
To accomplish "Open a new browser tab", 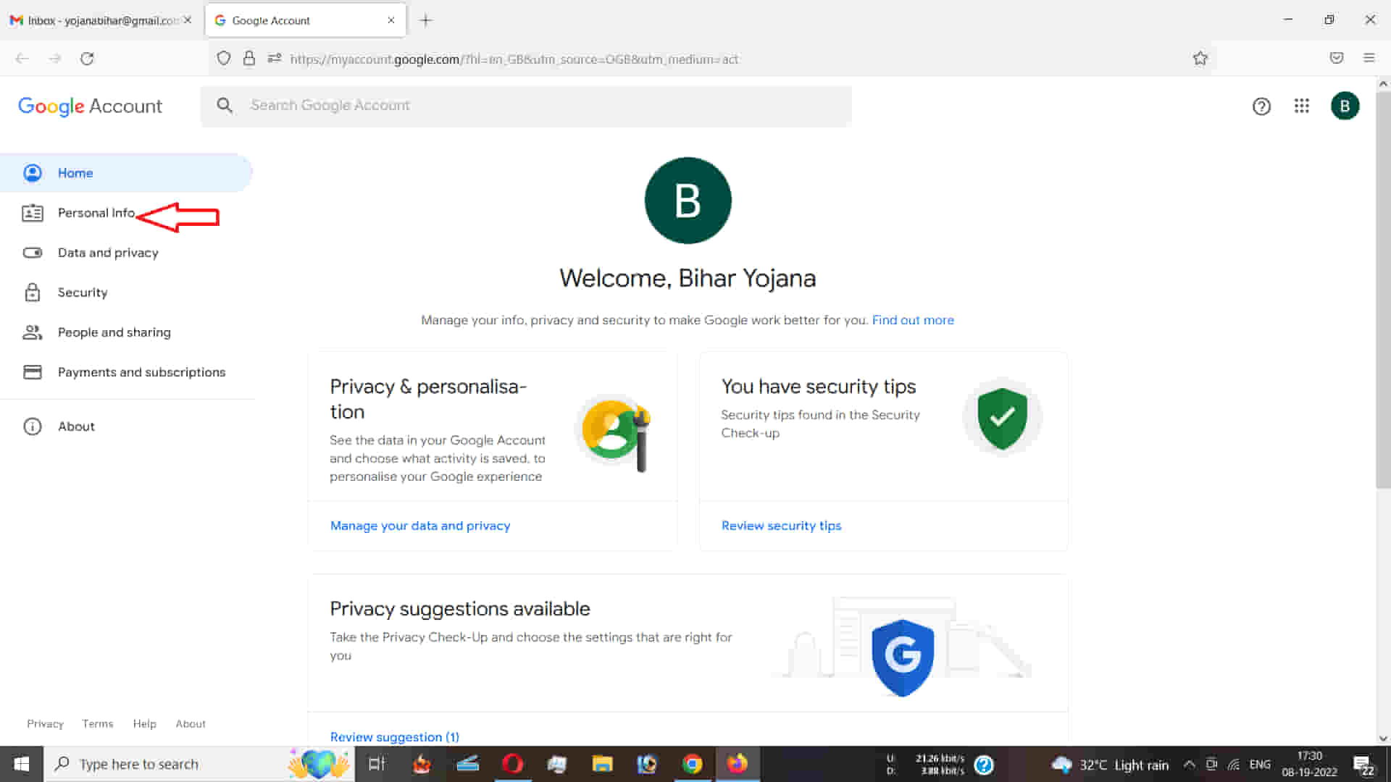I will pyautogui.click(x=426, y=20).
